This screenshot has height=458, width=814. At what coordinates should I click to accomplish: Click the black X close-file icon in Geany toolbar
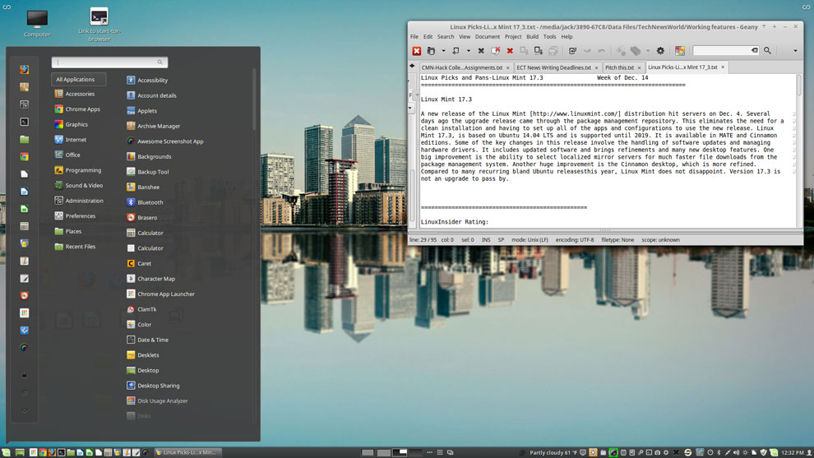click(481, 51)
